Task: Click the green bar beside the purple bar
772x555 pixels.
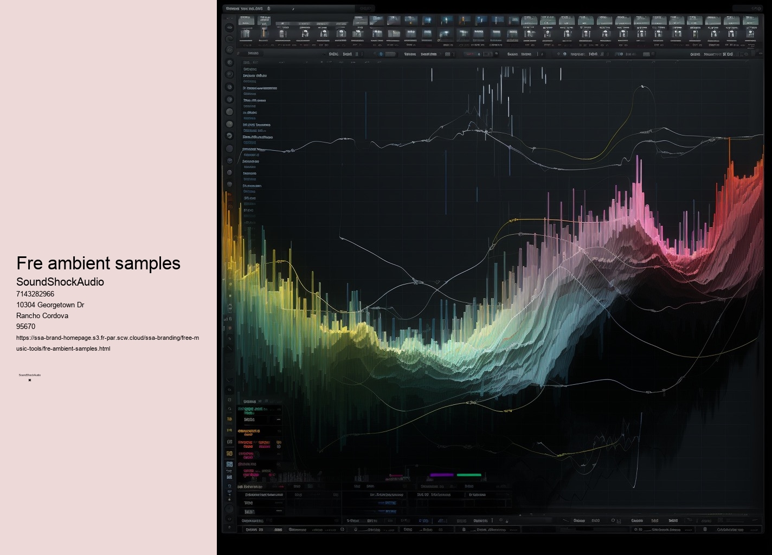Action: (469, 475)
